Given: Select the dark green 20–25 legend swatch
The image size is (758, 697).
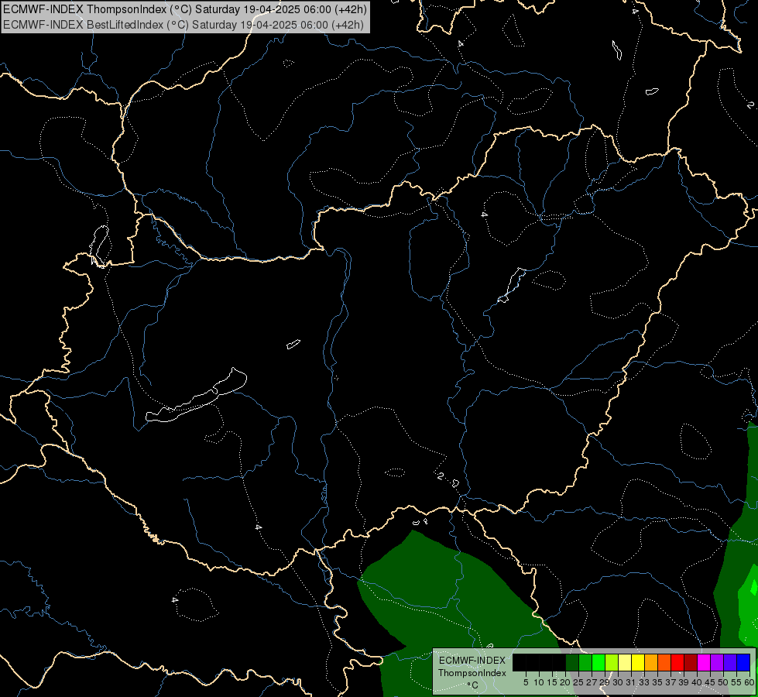Looking at the screenshot, I should 572,662.
